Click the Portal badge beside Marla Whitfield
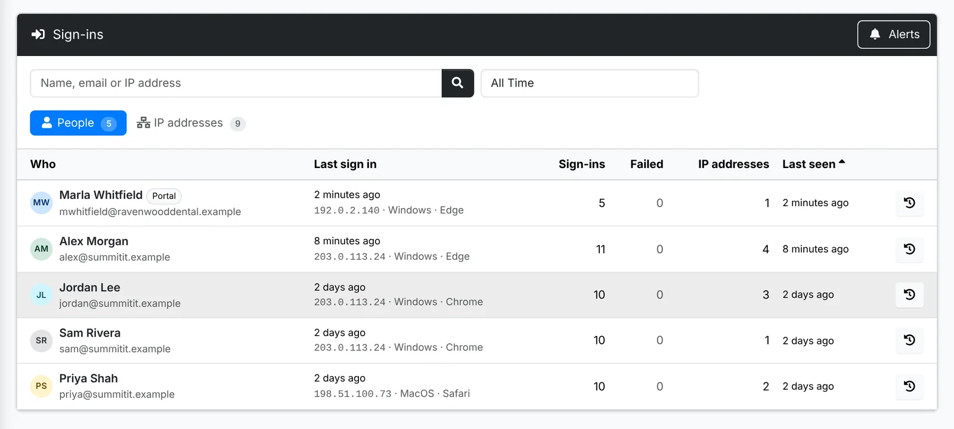Screen dimensions: 954x429 164,196
